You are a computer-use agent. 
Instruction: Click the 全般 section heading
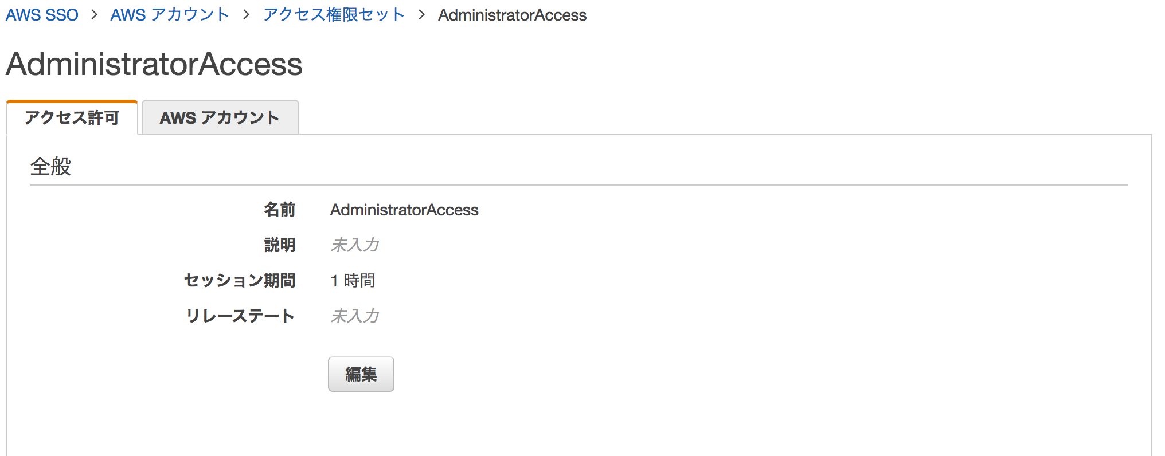tap(50, 167)
